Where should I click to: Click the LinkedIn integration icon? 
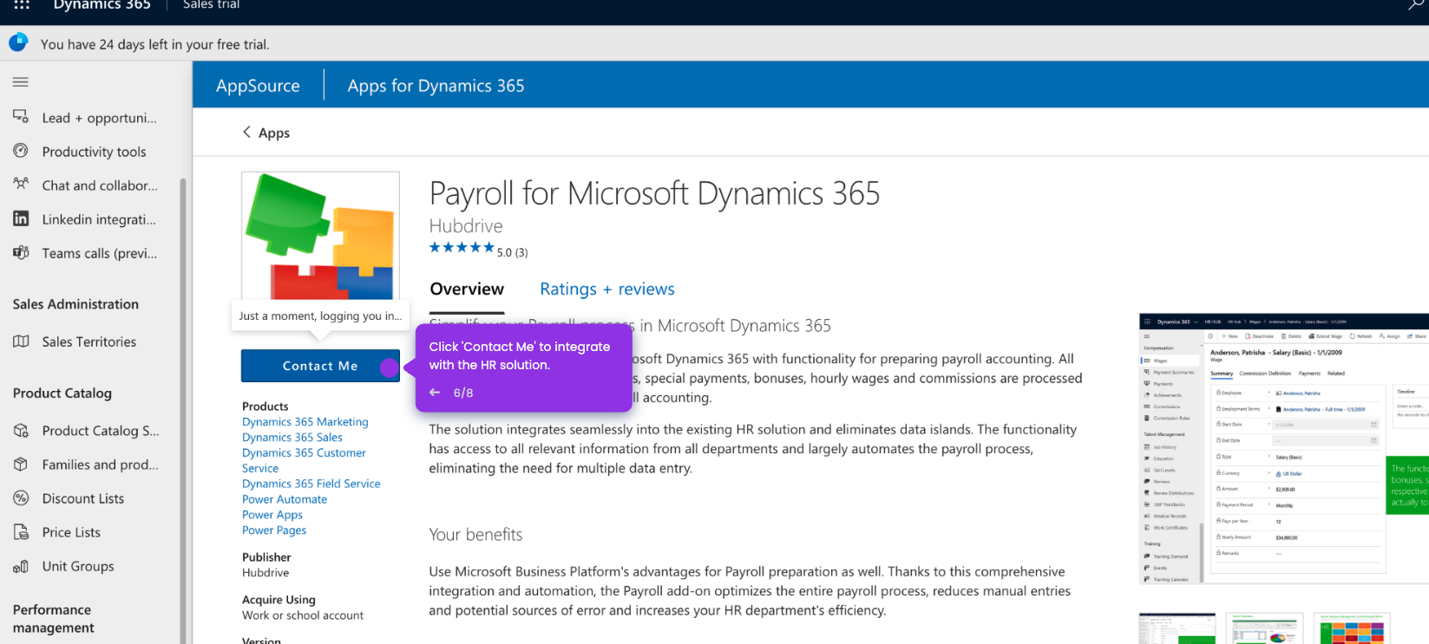(x=21, y=218)
